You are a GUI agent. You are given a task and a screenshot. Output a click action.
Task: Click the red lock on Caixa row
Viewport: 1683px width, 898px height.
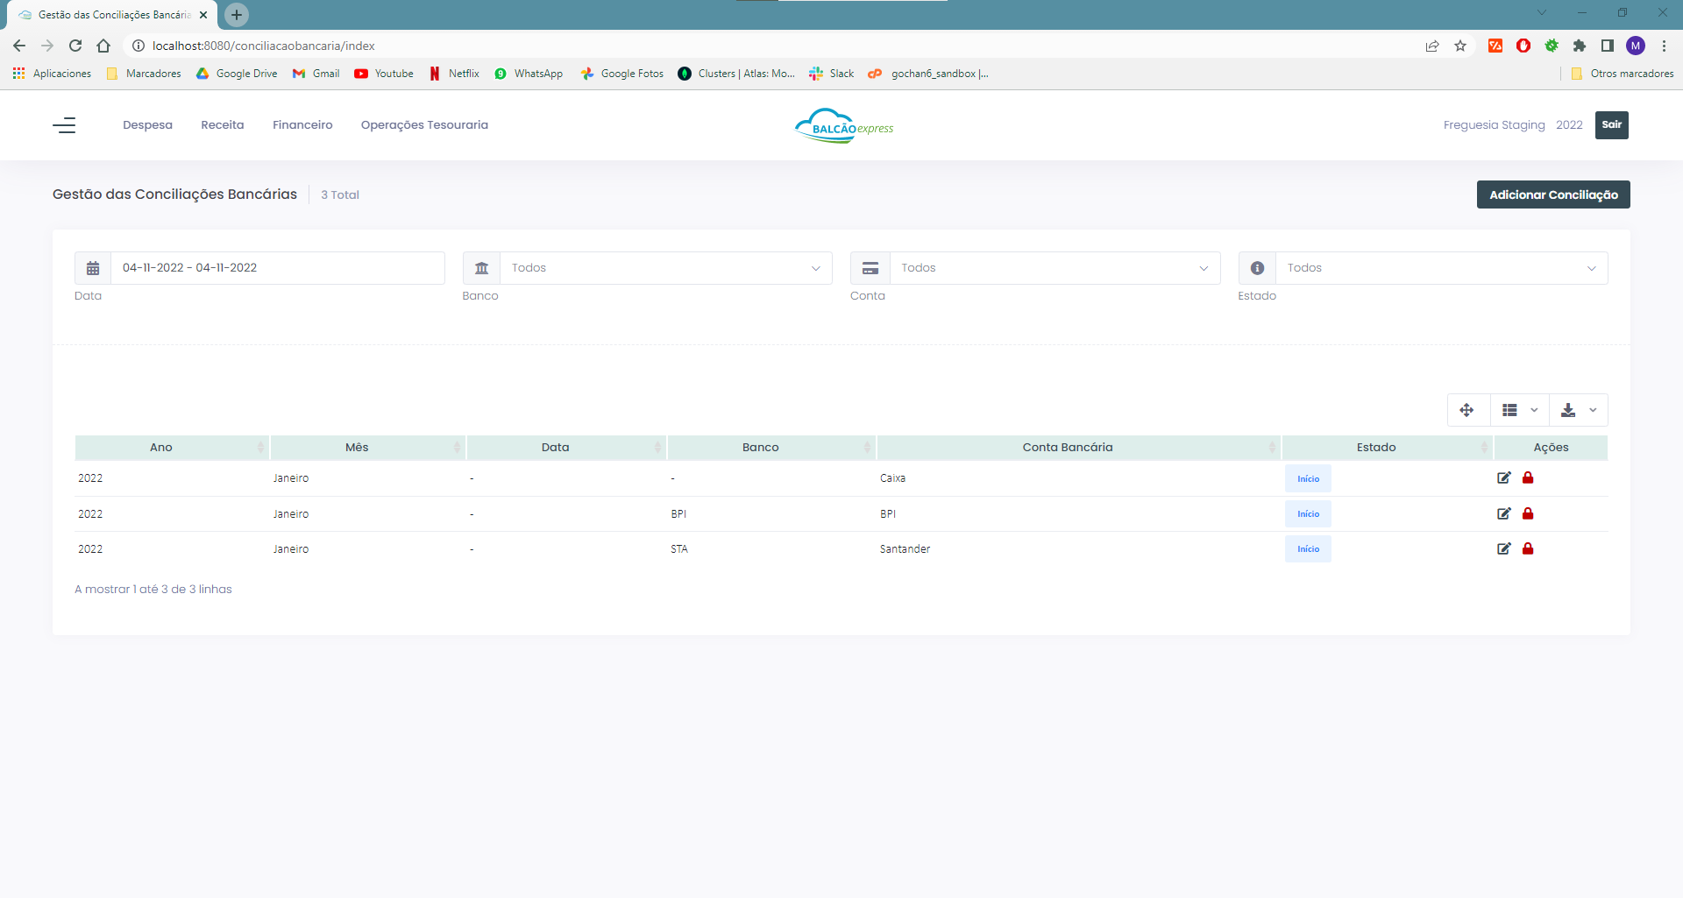click(x=1528, y=477)
